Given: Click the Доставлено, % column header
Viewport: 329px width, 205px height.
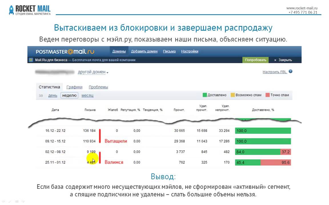Looking at the screenshot, I should coord(263,110).
